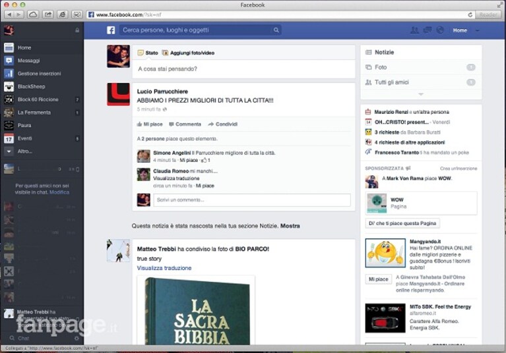The image size is (506, 353).
Task: Open Eventi in the left sidebar
Action: point(42,138)
